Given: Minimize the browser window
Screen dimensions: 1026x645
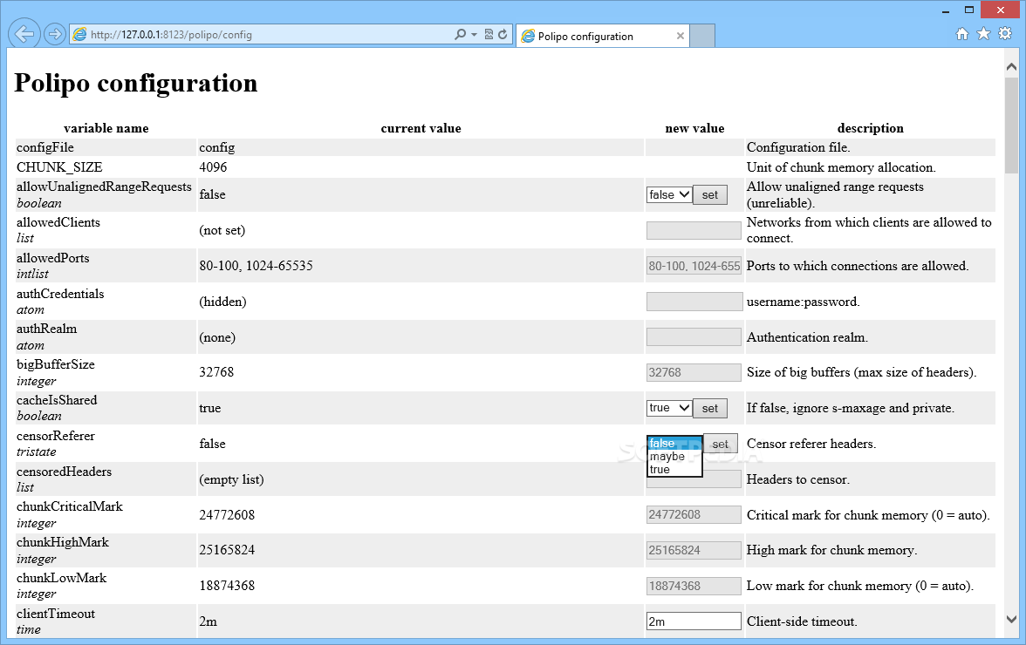Looking at the screenshot, I should coord(946,10).
